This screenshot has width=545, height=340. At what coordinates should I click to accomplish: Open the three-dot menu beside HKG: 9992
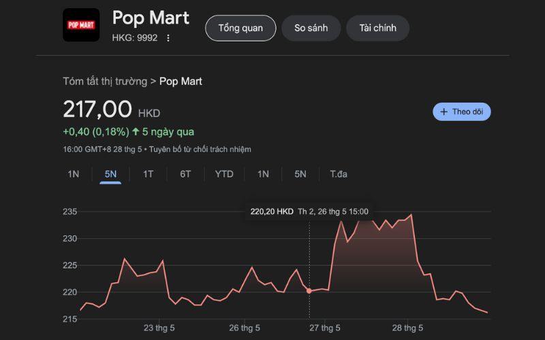pyautogui.click(x=168, y=38)
